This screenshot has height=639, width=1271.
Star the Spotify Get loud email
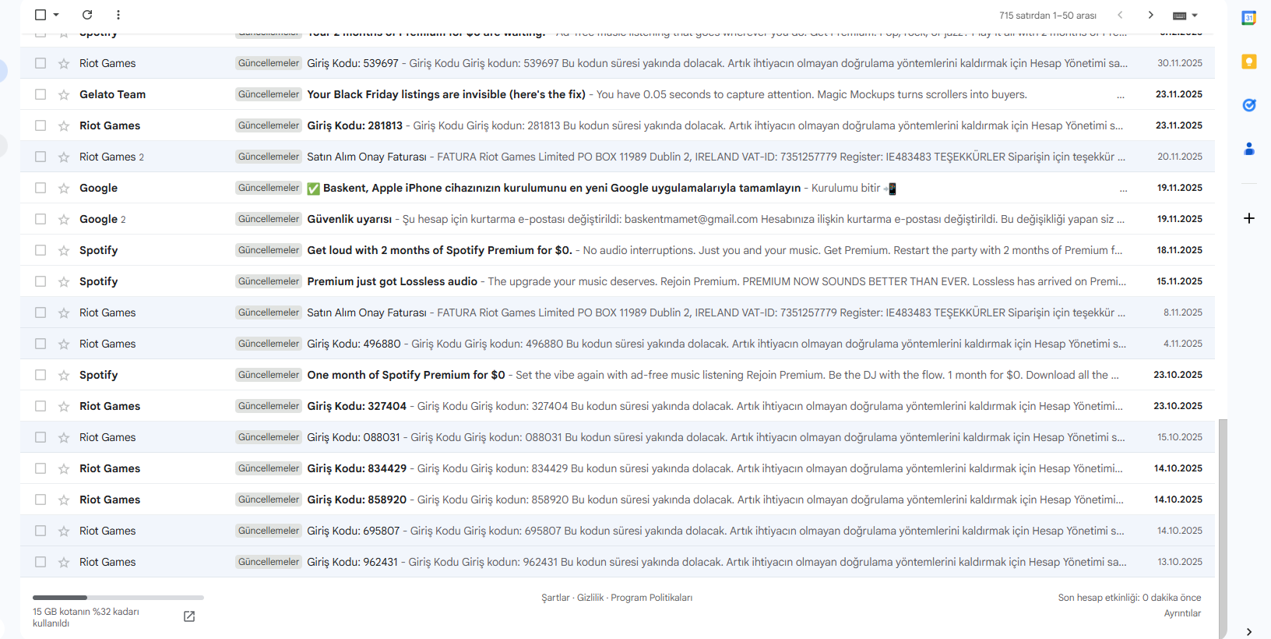(64, 250)
